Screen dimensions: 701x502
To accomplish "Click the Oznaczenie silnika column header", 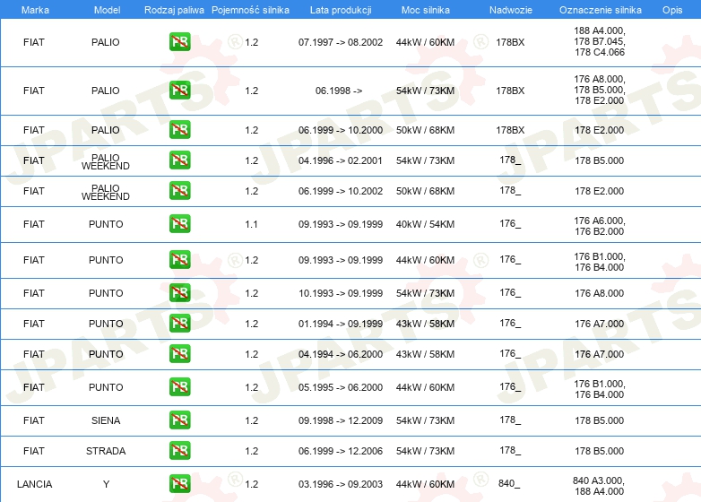I will pos(601,10).
